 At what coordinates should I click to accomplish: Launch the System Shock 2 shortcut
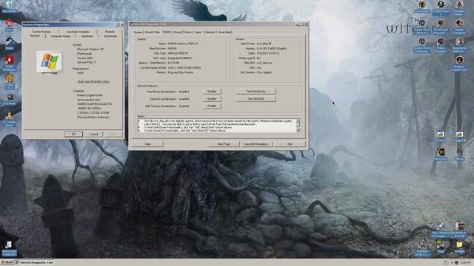(441, 7)
